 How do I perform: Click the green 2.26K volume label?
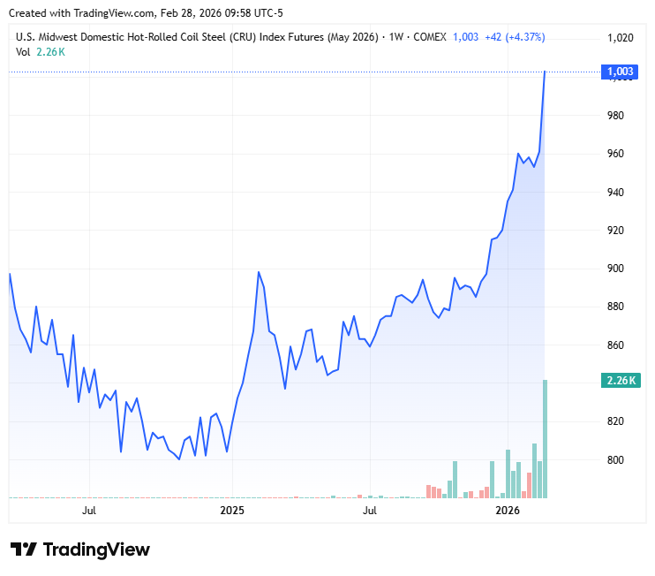(621, 381)
